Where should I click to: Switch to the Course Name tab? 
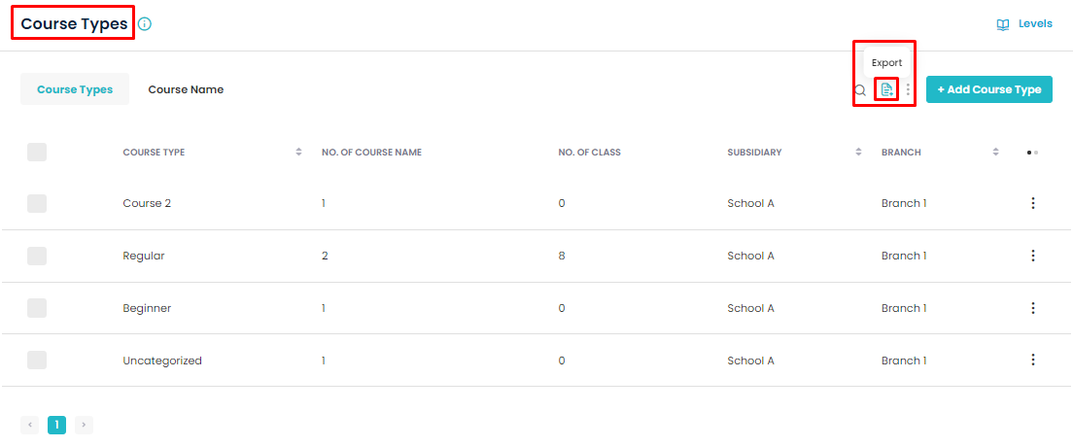[x=187, y=89]
